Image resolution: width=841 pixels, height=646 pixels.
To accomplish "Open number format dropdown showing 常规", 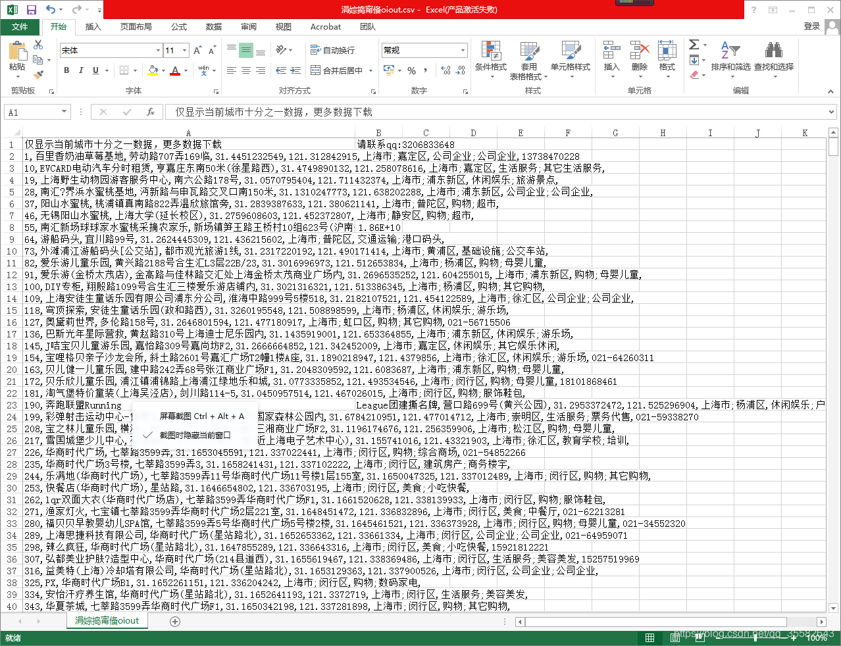I will (x=463, y=51).
